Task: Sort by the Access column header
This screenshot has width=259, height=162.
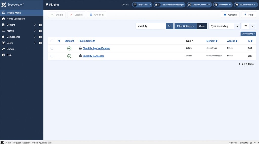Action: coord(232,41)
